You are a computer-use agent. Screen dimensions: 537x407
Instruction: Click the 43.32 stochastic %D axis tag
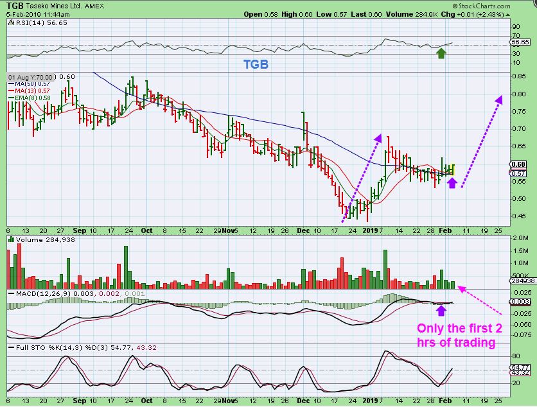pos(520,372)
